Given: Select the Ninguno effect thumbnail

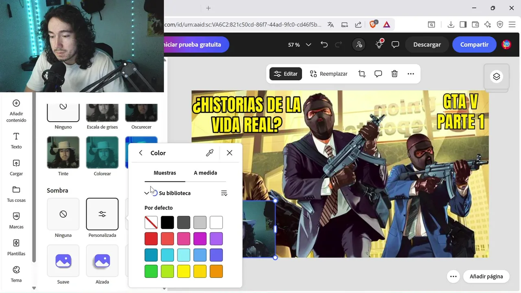Looking at the screenshot, I should 63,113.
